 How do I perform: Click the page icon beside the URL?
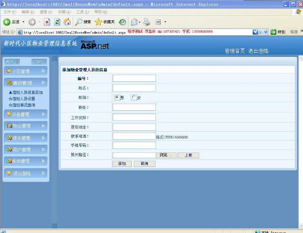(x=20, y=32)
